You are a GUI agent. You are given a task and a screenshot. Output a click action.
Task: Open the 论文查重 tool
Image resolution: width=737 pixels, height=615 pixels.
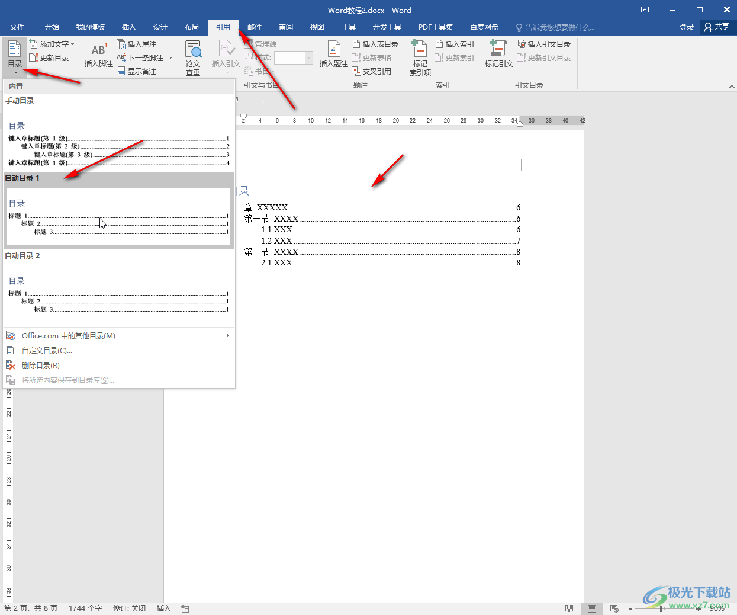click(193, 57)
